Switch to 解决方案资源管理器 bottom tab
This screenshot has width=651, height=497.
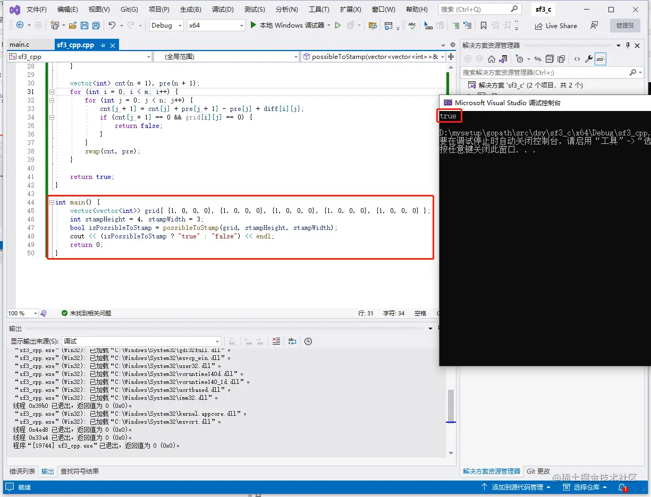[492, 471]
